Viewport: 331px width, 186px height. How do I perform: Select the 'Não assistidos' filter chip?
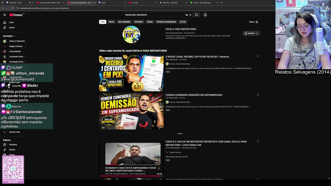pos(124,22)
